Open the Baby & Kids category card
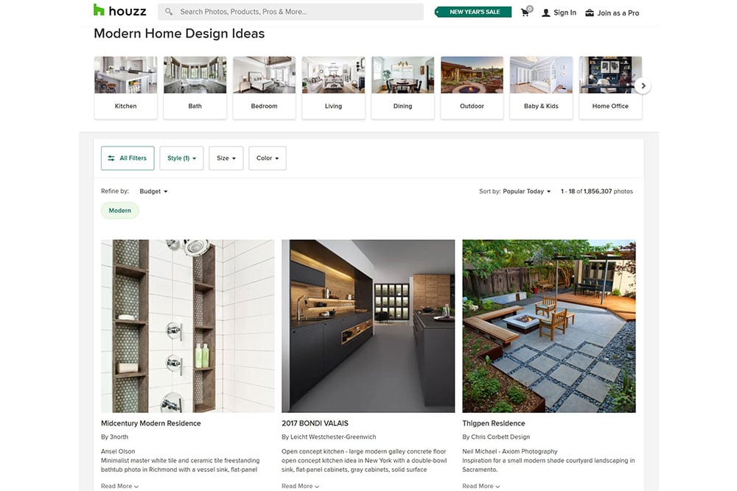737x491 pixels. click(x=541, y=88)
